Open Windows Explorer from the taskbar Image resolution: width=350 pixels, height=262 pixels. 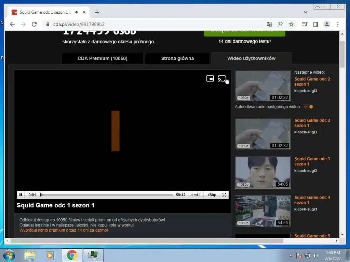click(x=30, y=255)
